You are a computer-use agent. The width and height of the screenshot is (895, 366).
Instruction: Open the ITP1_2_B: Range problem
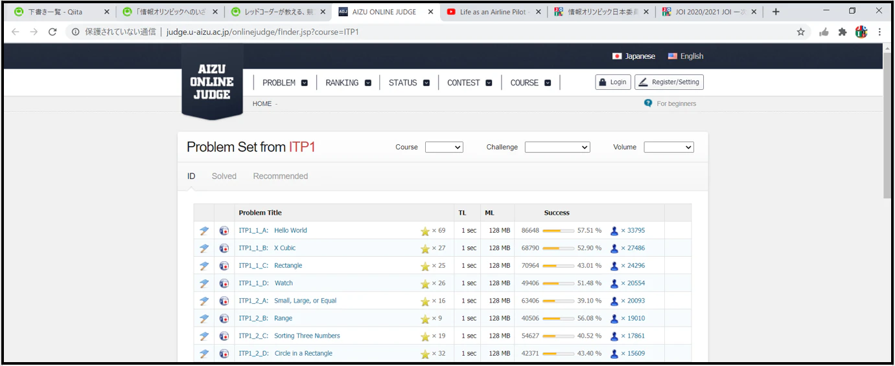[266, 319]
